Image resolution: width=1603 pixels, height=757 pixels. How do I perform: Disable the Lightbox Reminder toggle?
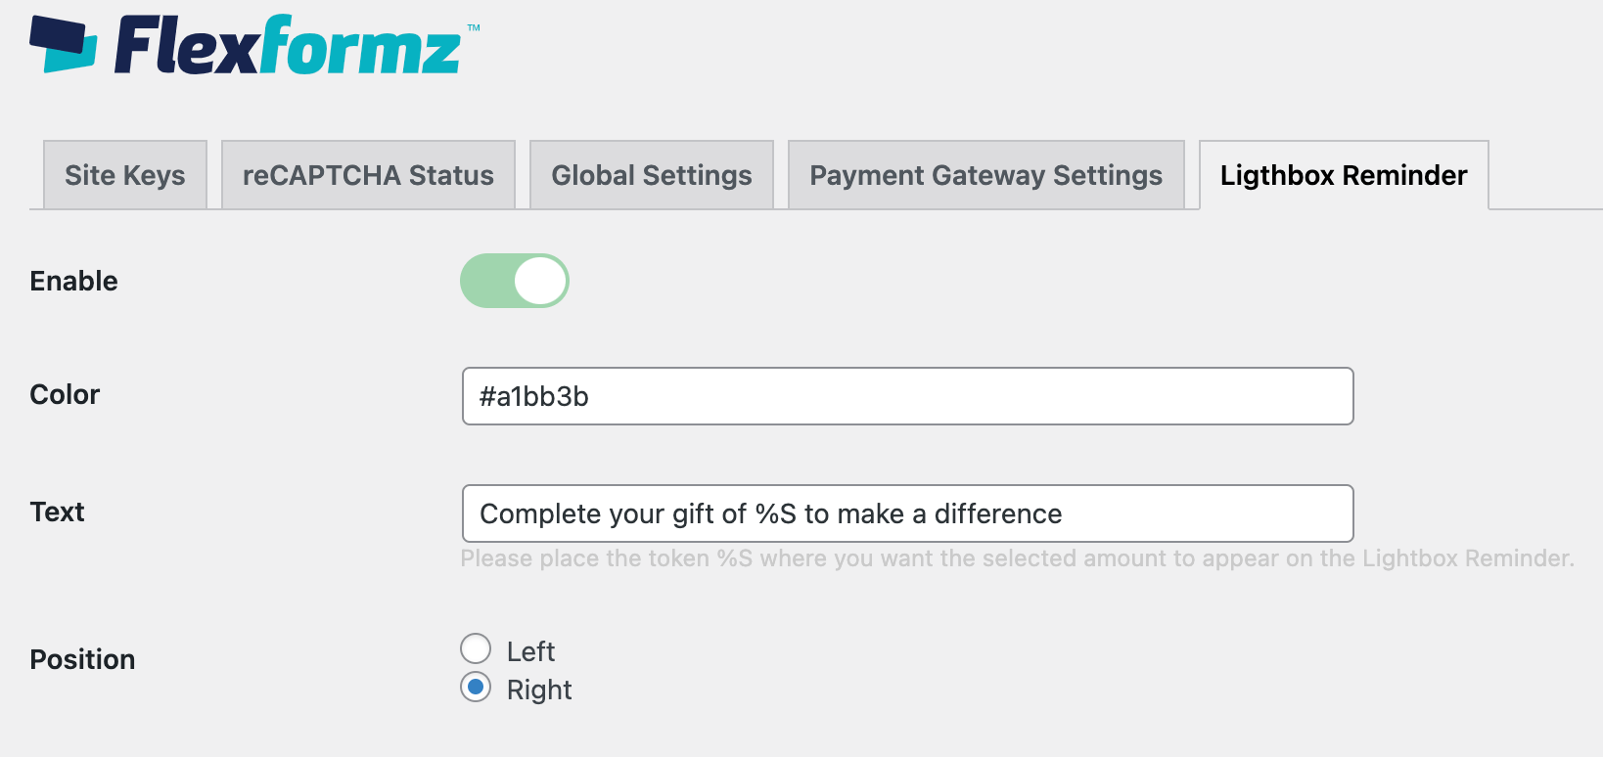click(x=515, y=281)
